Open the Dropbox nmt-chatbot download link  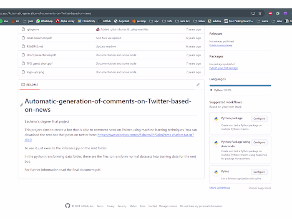(146, 135)
